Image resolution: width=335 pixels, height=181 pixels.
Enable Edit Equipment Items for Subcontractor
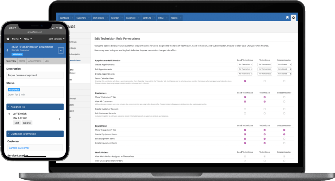(284, 139)
